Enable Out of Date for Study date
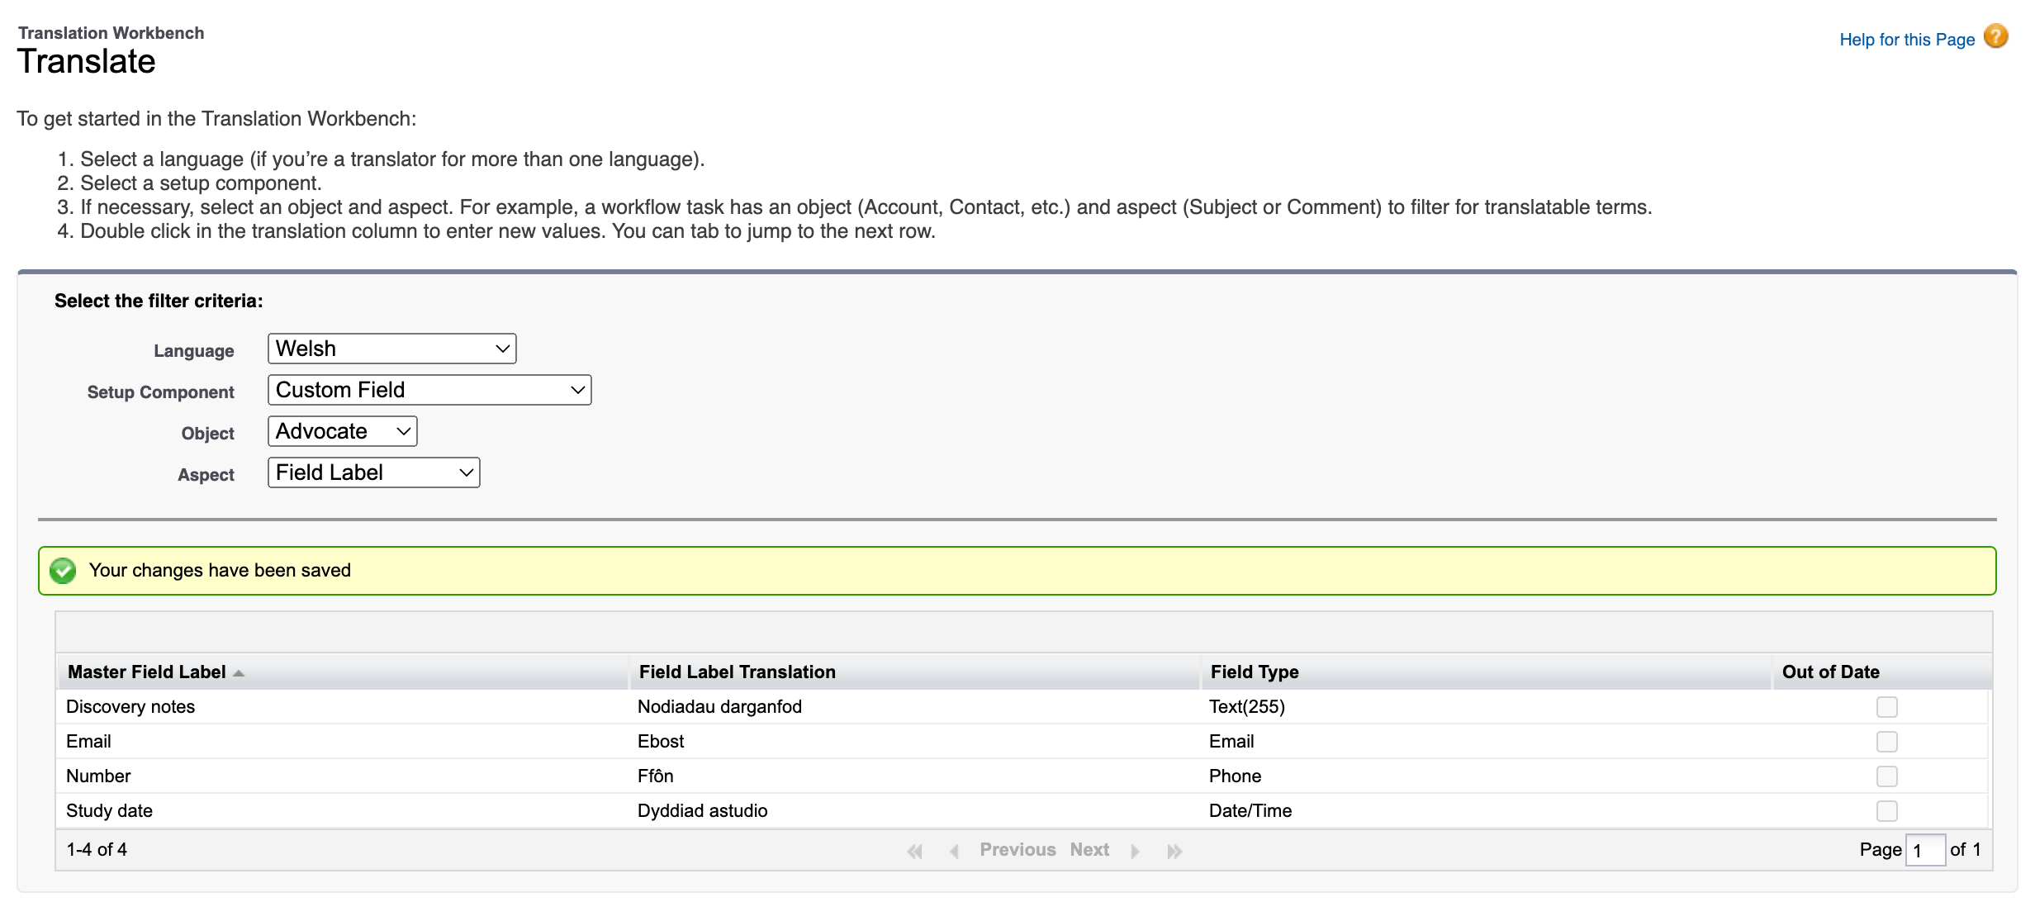Viewport: 2035px width, 902px height. tap(1887, 810)
